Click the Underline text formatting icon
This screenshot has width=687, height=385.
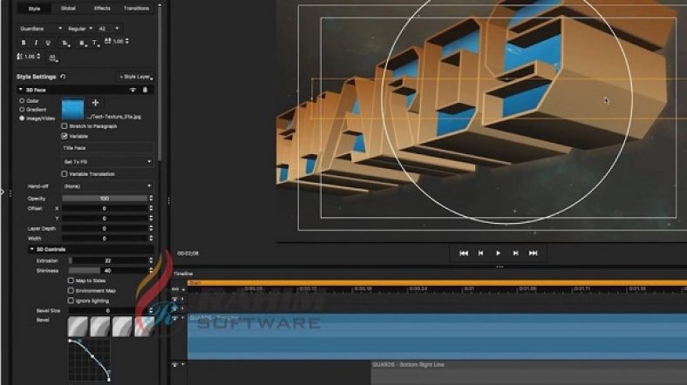pos(48,42)
